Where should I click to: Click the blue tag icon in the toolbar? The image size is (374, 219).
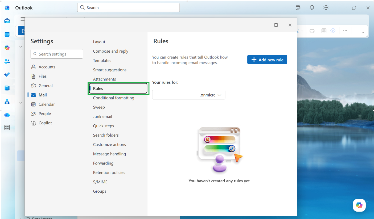coord(333,31)
